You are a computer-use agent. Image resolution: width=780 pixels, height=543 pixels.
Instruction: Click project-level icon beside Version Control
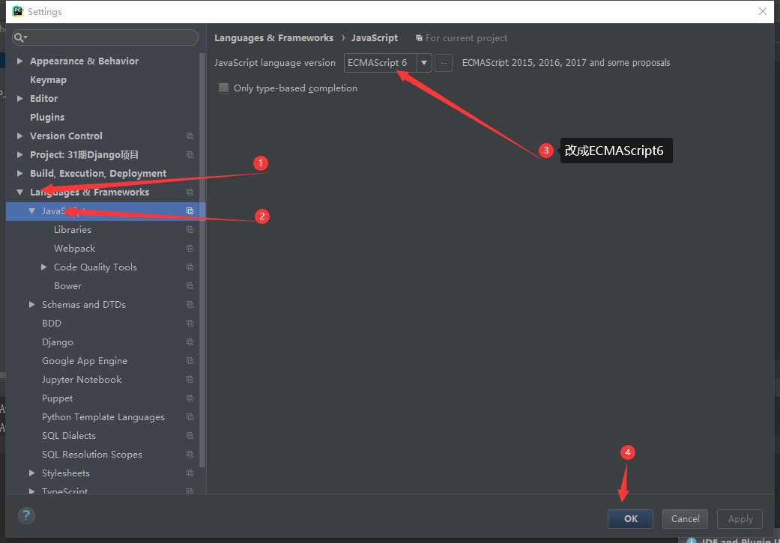tap(190, 136)
